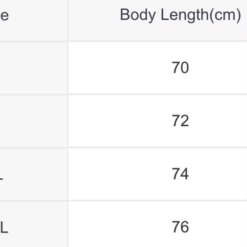Click the word Body in the header
This screenshot has width=247, height=247.
point(138,16)
